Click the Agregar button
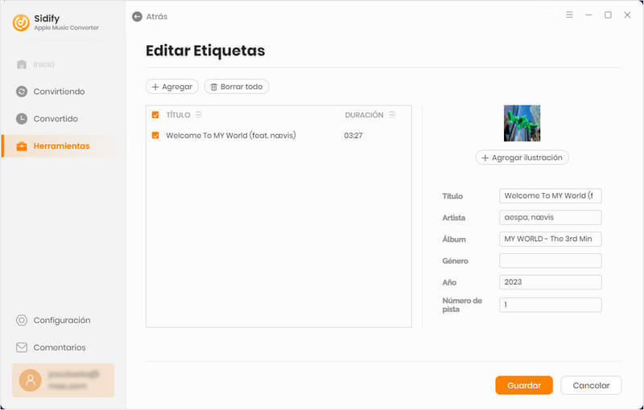This screenshot has height=410, width=644. [172, 87]
